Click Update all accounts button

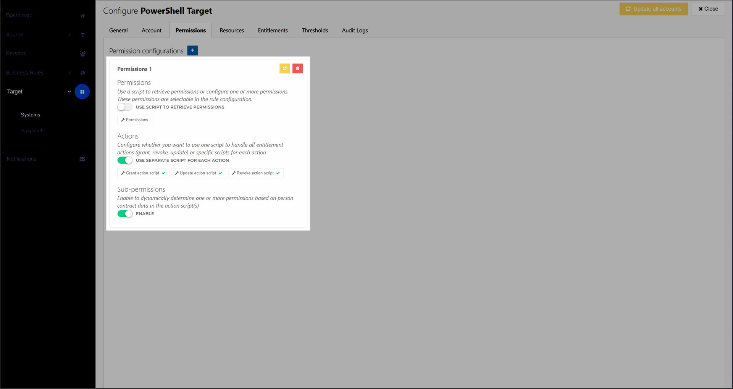coord(654,9)
